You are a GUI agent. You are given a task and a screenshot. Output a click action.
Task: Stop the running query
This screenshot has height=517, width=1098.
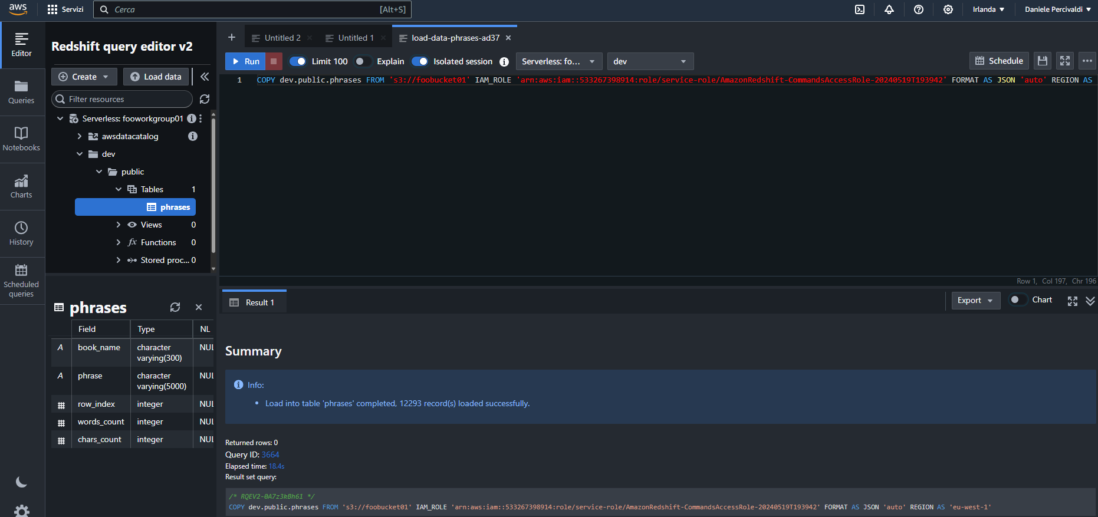click(274, 61)
